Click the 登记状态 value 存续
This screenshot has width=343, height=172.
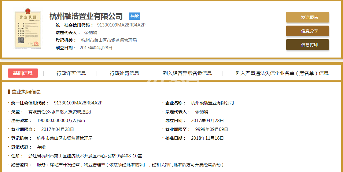tap(41, 147)
